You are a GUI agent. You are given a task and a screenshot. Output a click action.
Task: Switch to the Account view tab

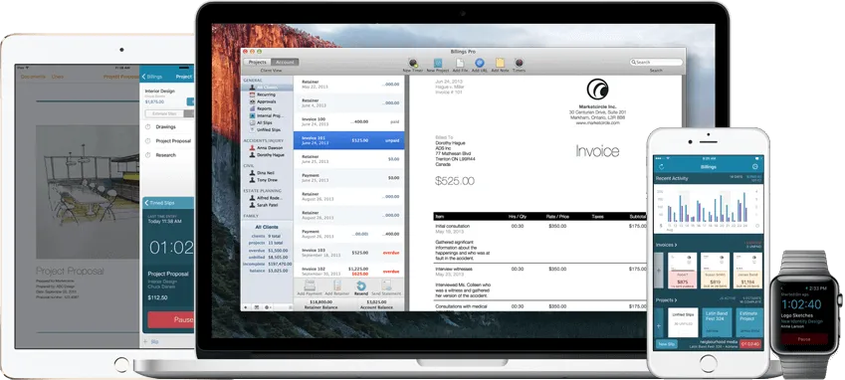(285, 63)
